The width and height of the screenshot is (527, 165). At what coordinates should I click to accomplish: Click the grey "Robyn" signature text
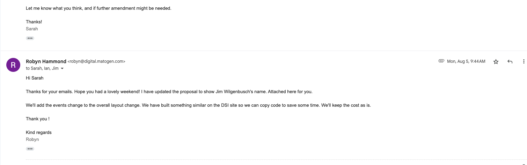32,140
